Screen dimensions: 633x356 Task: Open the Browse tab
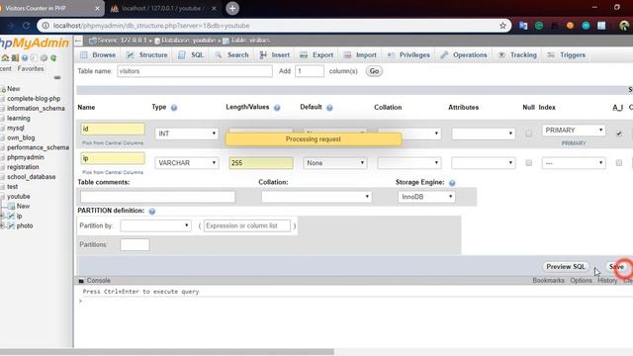(99, 55)
